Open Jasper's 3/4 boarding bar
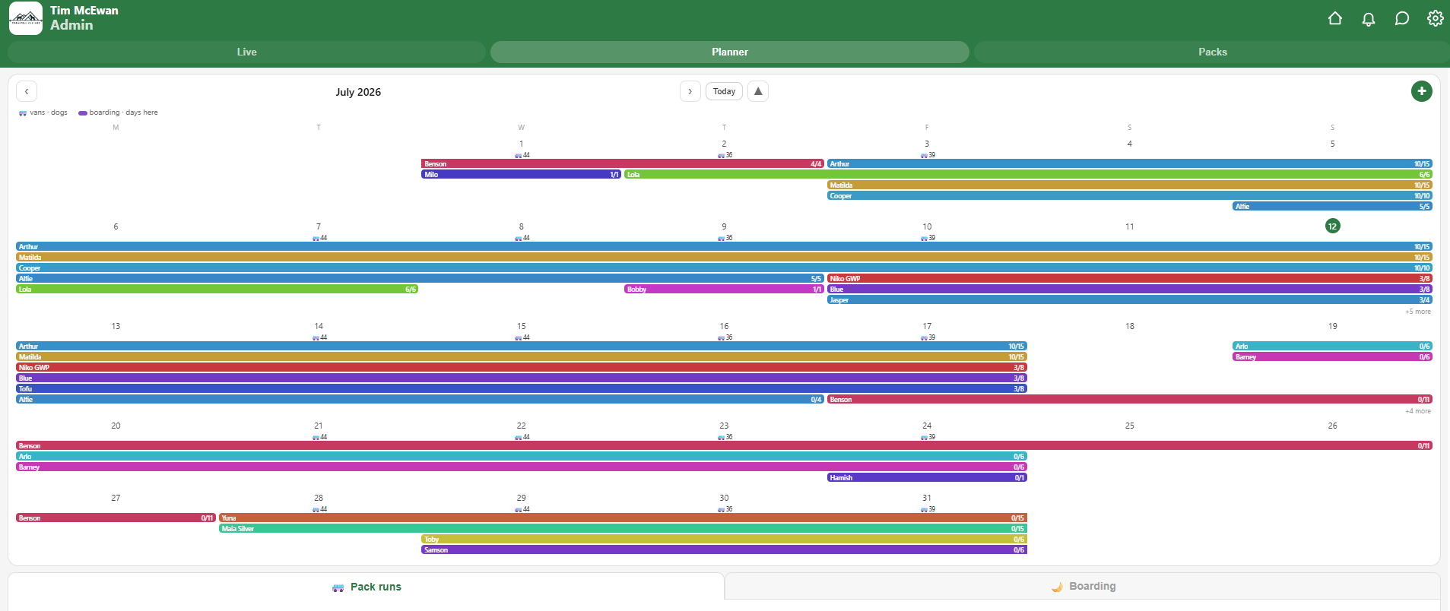This screenshot has height=611, width=1450. pyautogui.click(x=1130, y=300)
